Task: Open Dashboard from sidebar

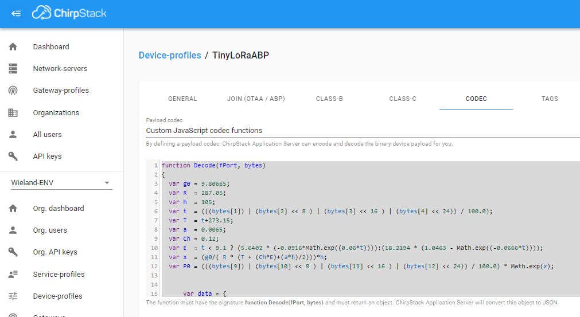Action: click(x=51, y=47)
